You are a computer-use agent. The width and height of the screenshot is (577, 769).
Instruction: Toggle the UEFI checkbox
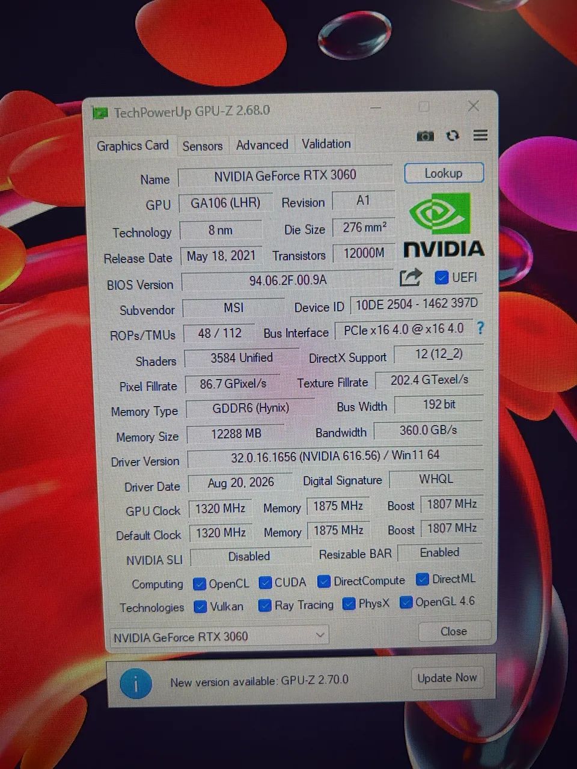[x=442, y=278]
